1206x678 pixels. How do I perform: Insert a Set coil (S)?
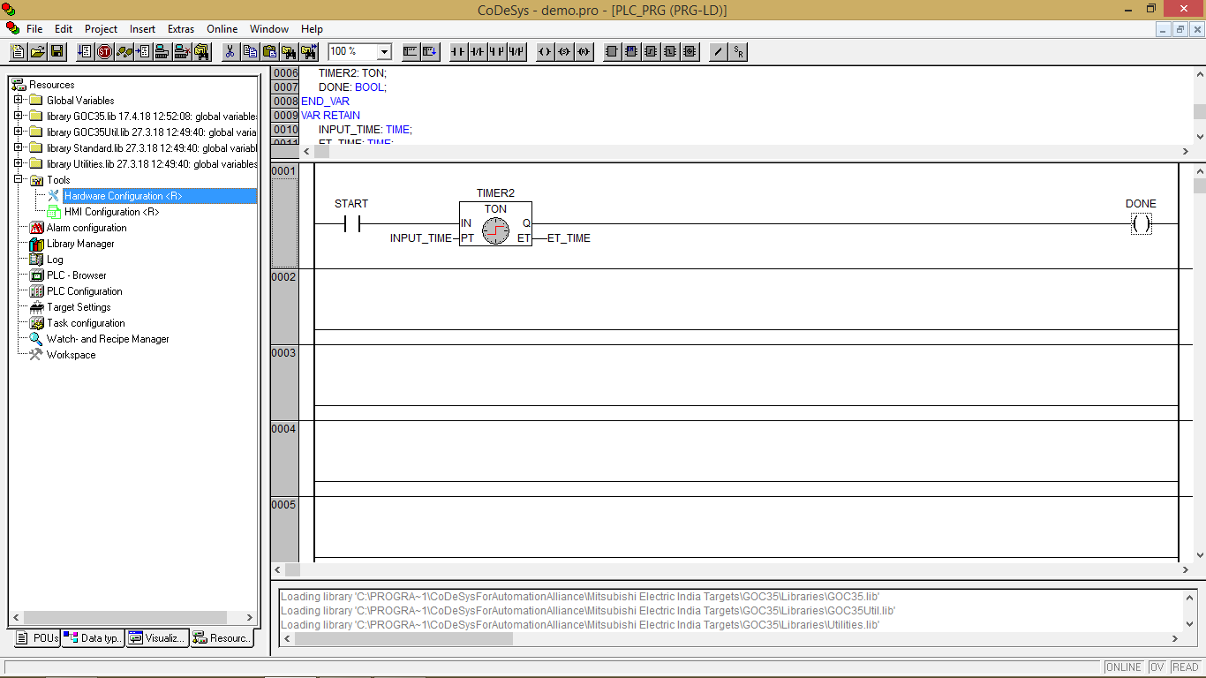tap(564, 51)
